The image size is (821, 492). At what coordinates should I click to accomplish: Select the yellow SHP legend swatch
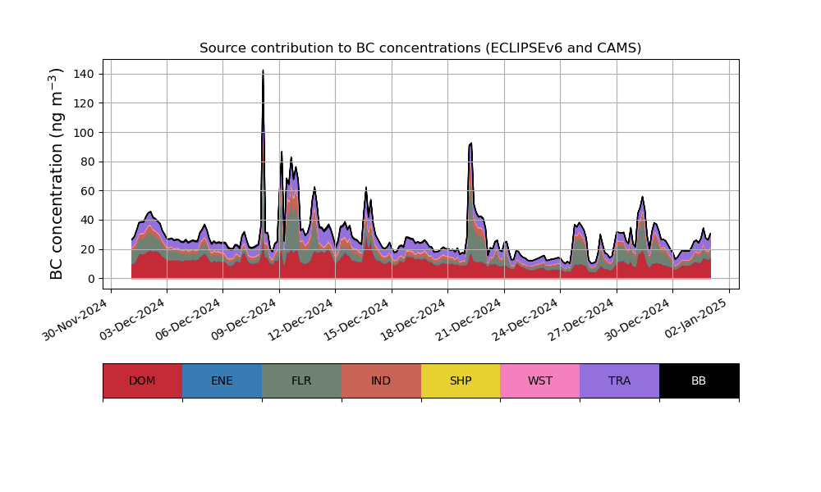pos(461,381)
